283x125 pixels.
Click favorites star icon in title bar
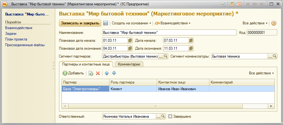click(223, 4)
